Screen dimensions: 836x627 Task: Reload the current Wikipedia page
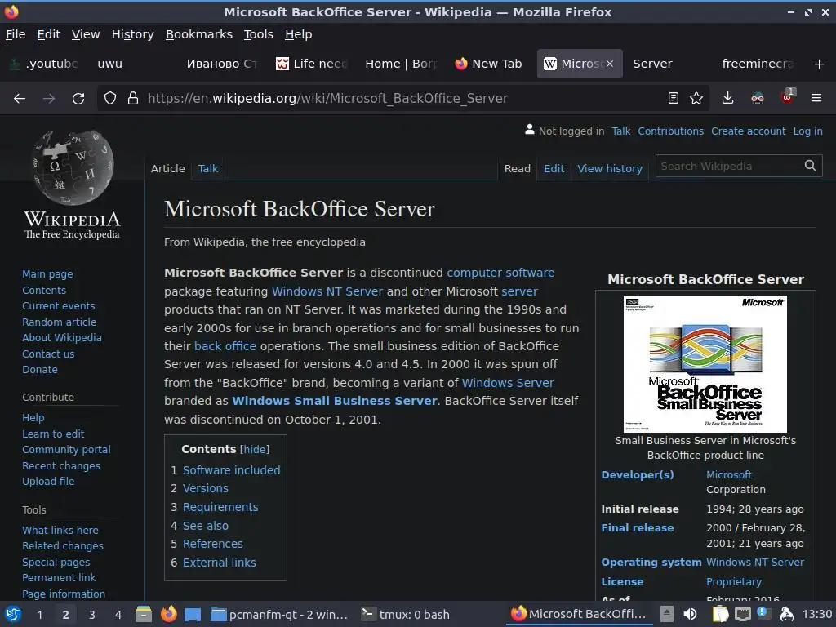point(78,98)
